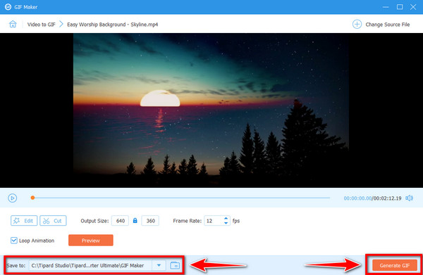Click the Frame Rate value field
The height and width of the screenshot is (275, 423).
tap(214, 221)
